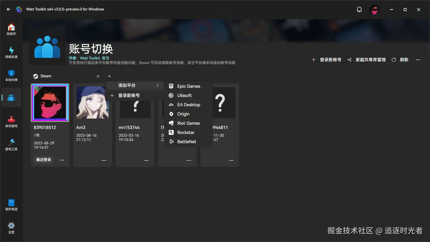Viewport: 430px width, 242px height.
Task: Click 登录新账号 in the header toolbar
Action: click(326, 60)
